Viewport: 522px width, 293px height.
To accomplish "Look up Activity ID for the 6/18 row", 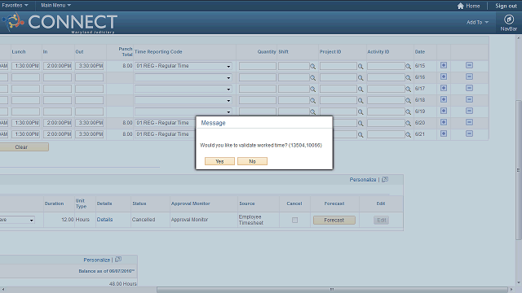I will point(408,100).
